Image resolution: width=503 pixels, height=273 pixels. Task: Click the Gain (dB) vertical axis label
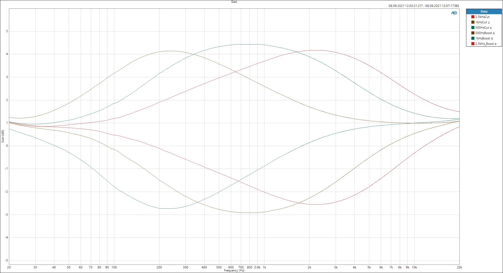[x=3, y=136]
